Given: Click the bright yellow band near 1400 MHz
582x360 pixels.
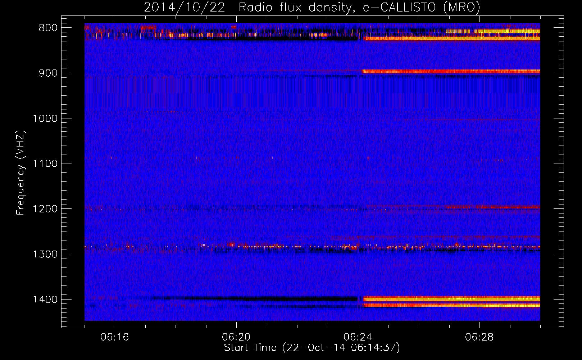Looking at the screenshot, I should 451,299.
